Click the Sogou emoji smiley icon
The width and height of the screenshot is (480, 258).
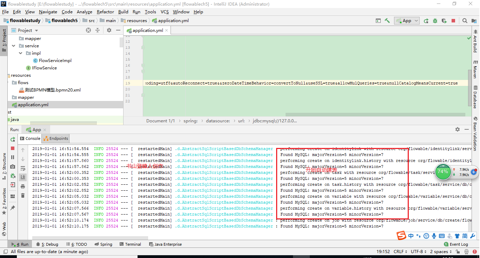tap(426, 236)
